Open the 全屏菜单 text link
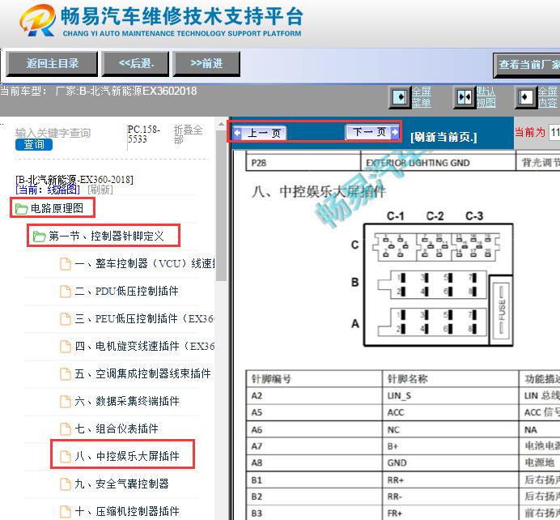 [x=422, y=97]
